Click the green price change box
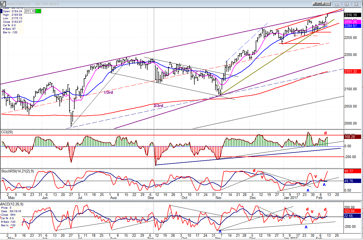The image size is (363, 240). [x=38, y=11]
